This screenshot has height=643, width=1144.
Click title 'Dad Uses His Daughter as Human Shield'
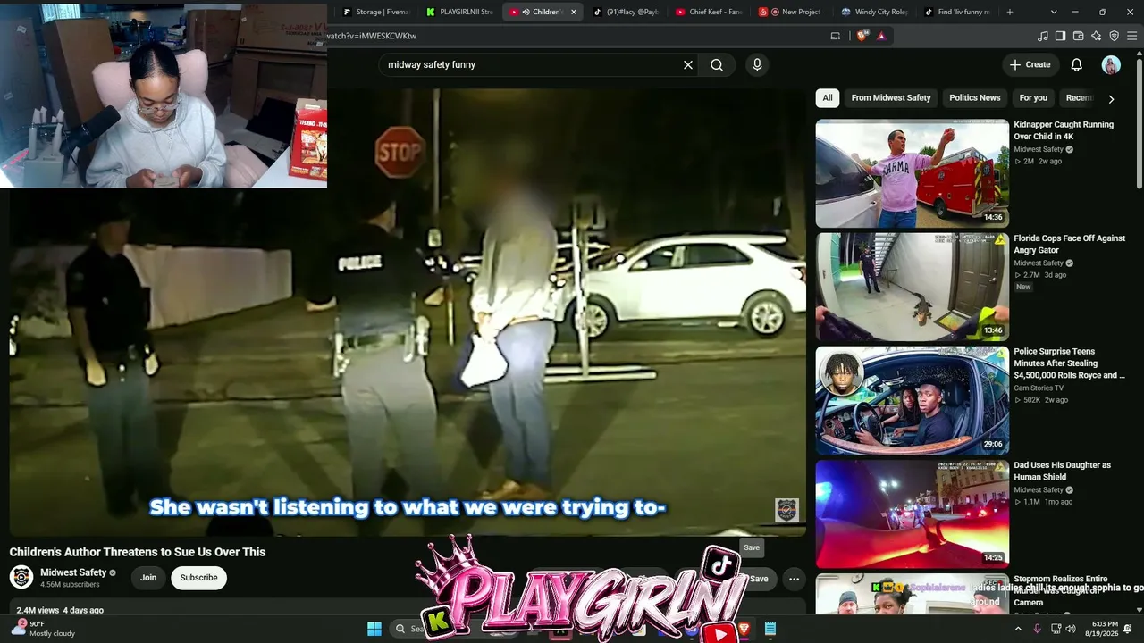coord(1063,471)
